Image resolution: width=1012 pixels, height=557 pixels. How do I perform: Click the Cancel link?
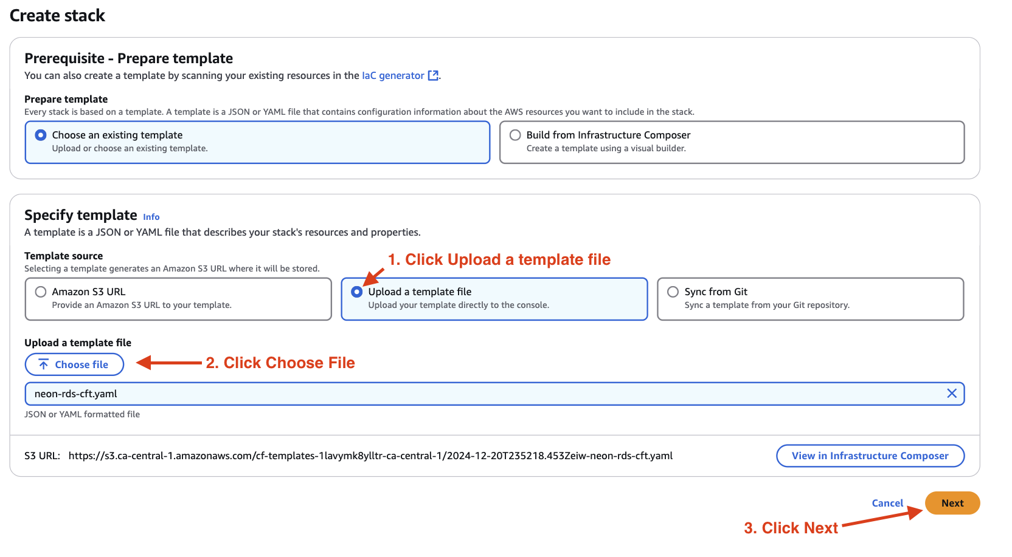point(887,503)
